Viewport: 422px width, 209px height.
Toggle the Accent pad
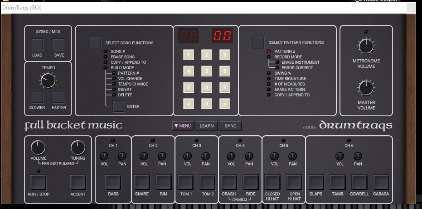coord(78,182)
